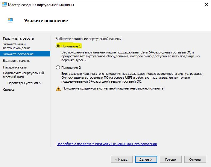Open Подключить виртуальный жесткий диск step
Image resolution: width=211 pixels, height=167 pixels.
[x=23, y=75]
